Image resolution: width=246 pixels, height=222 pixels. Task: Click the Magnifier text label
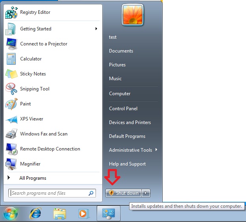click(30, 164)
